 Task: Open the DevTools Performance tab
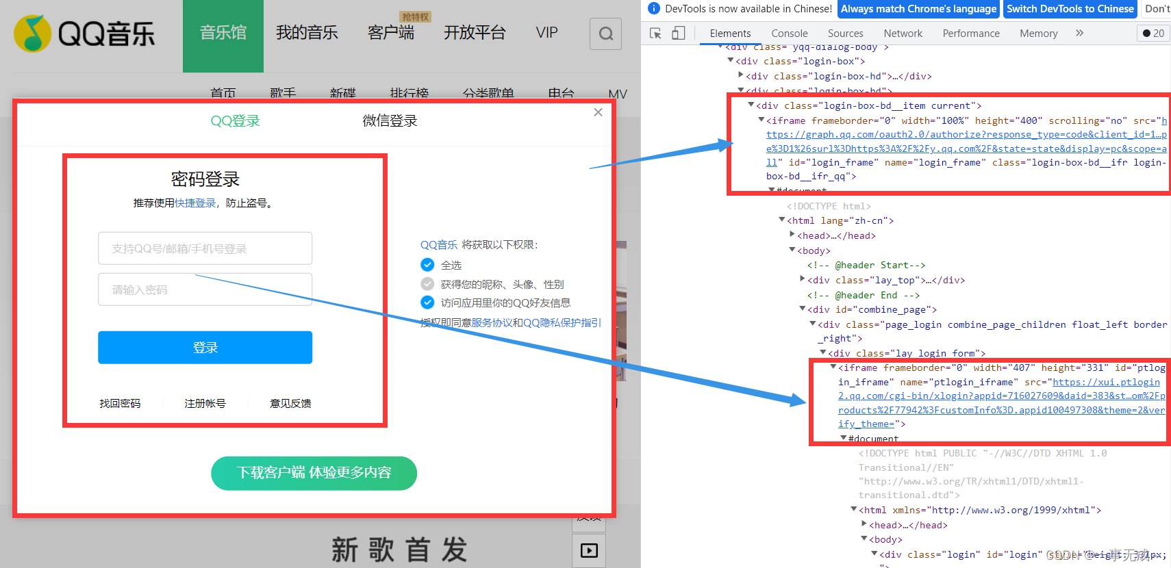click(971, 33)
